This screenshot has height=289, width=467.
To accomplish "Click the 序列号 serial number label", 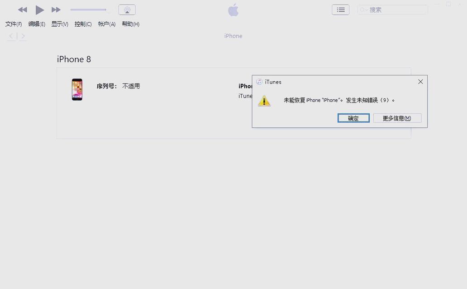I will point(107,86).
